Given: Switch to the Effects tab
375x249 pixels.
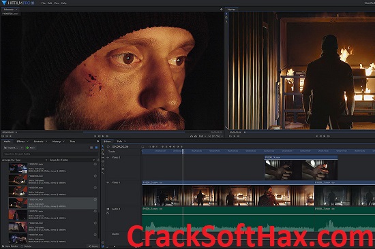Looking at the screenshot, I should coord(20,142).
